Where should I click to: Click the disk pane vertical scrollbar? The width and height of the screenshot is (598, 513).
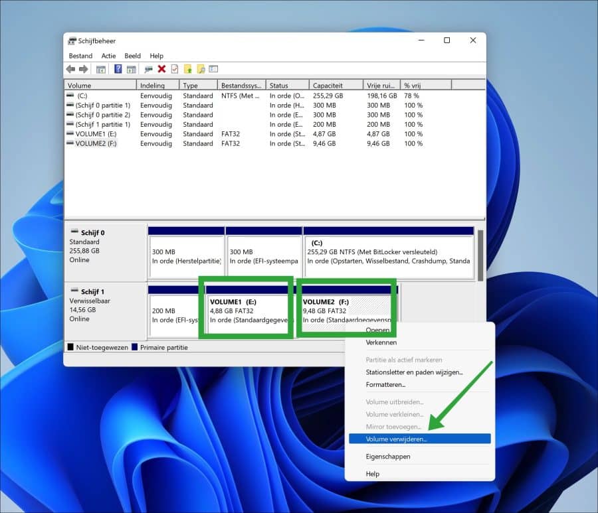(480, 255)
